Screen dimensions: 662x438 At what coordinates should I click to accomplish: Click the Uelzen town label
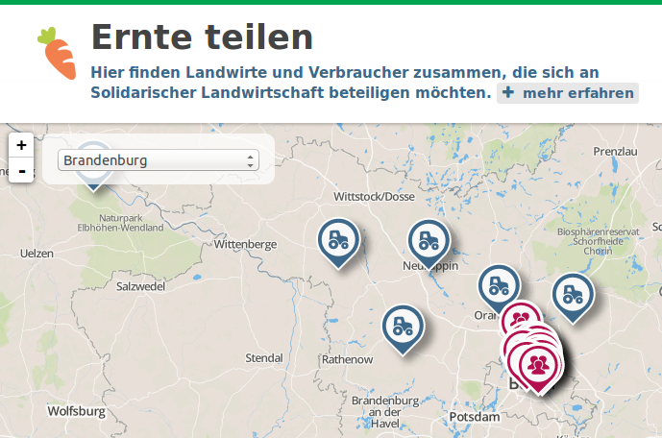(x=37, y=254)
